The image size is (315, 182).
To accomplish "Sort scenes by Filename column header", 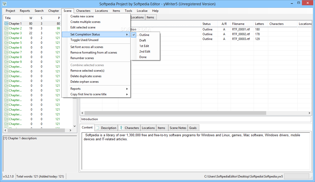I will 242,24.
